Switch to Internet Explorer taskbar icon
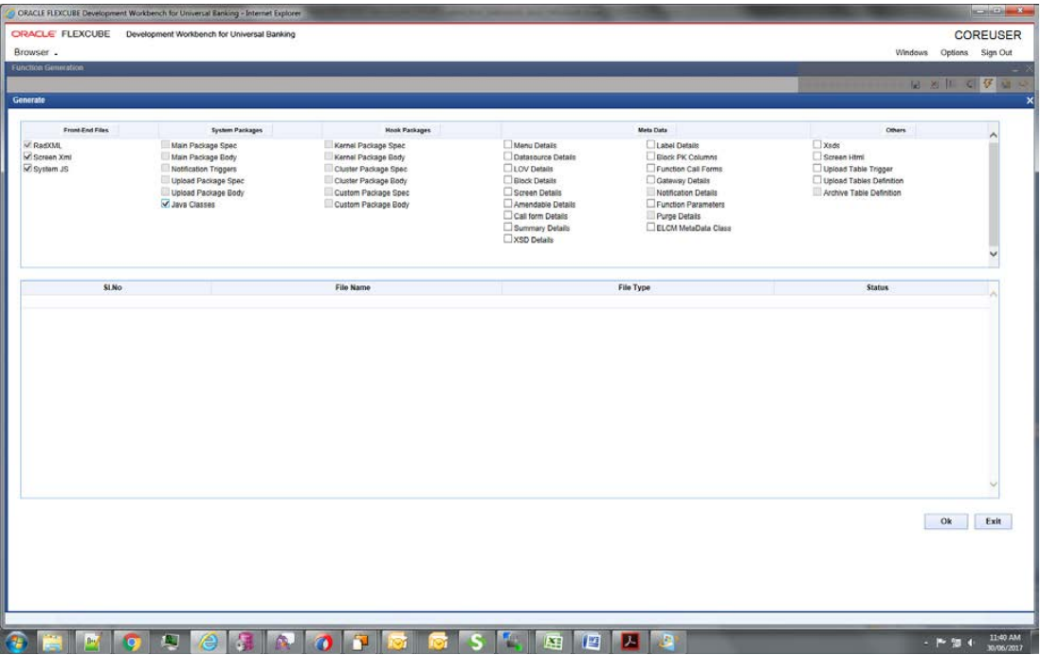The height and width of the screenshot is (655, 1041). (209, 642)
